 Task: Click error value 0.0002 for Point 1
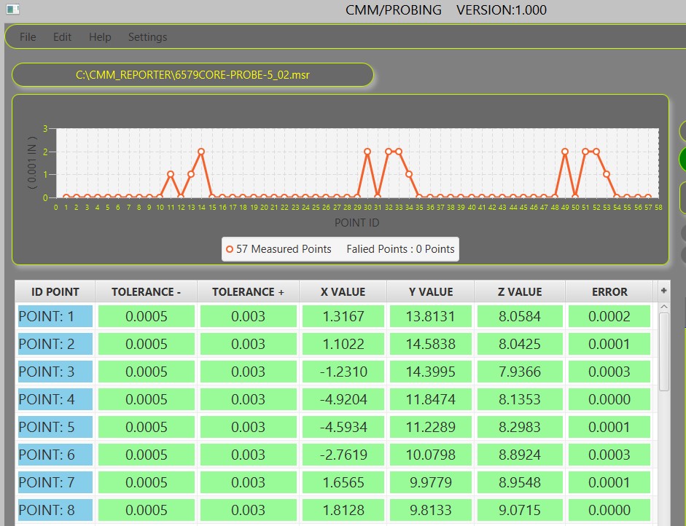(x=609, y=316)
